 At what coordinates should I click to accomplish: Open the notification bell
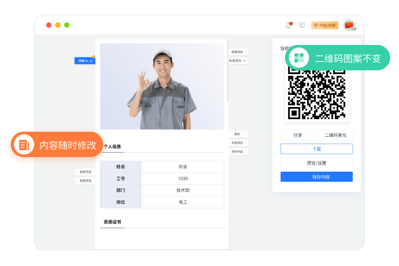click(x=289, y=25)
